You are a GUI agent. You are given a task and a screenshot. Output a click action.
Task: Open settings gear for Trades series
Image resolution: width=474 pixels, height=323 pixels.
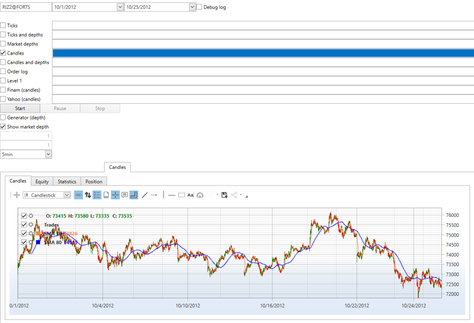[31, 225]
